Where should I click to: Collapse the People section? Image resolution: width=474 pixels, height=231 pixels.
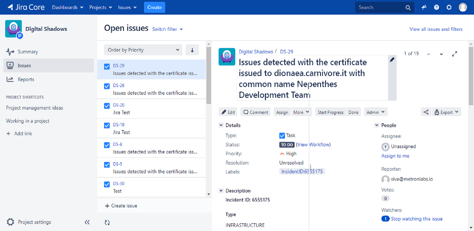(377, 125)
